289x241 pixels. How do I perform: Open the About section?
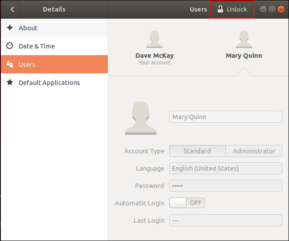coord(54,28)
